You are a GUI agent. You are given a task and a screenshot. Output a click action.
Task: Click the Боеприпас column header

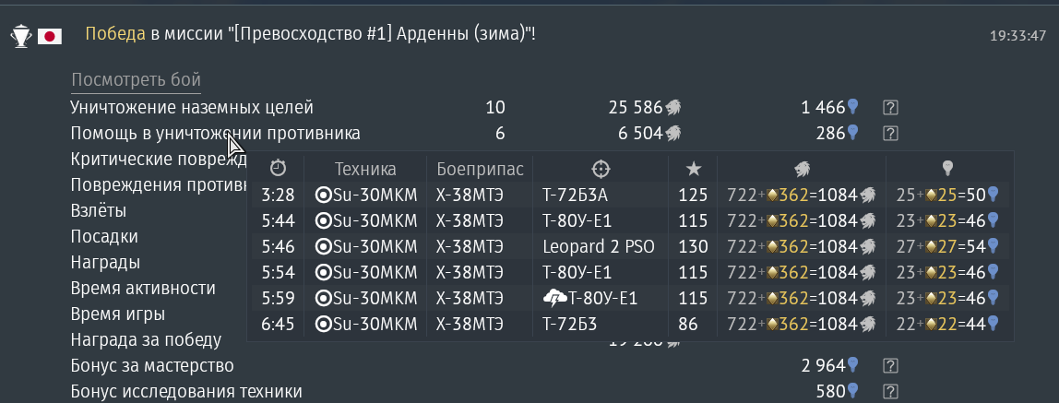480,169
